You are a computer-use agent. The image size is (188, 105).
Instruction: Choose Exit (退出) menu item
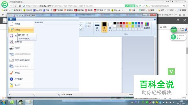(21, 85)
